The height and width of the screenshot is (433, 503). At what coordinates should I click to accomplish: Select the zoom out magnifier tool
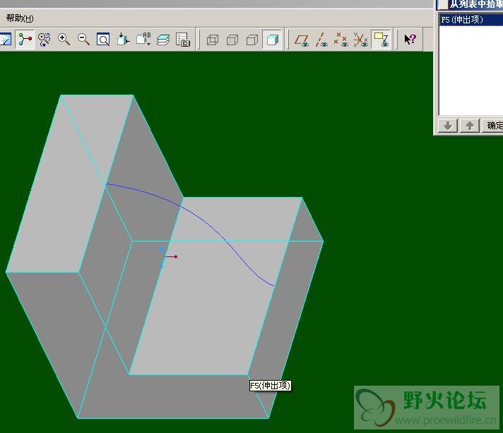coord(84,40)
